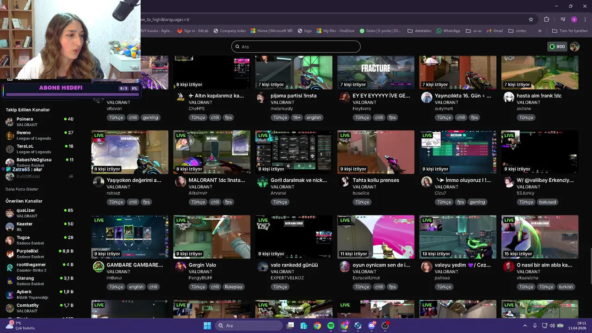Open the Tugce recommended channel
This screenshot has width=592, height=333.
(40, 240)
